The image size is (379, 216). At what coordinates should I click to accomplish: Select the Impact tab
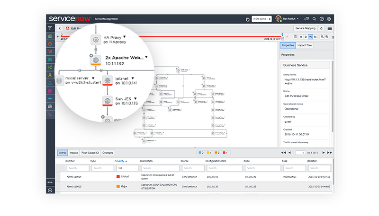pos(73,153)
